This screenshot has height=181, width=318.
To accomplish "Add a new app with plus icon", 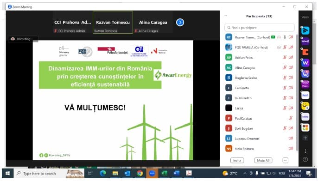I will click(x=305, y=138).
